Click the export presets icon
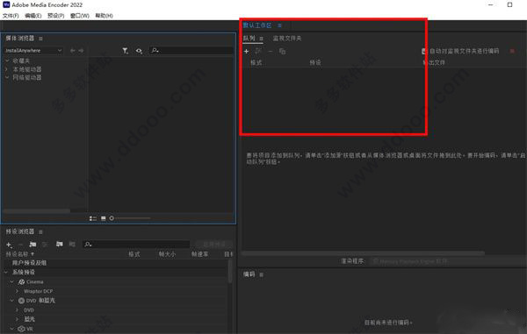This screenshot has height=334, width=527. coord(72,244)
